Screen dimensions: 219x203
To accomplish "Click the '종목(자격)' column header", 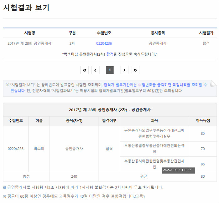I will [74, 121].
